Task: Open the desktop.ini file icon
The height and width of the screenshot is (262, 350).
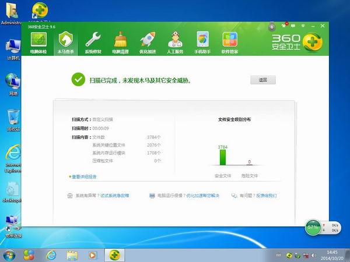Action: (x=12, y=192)
